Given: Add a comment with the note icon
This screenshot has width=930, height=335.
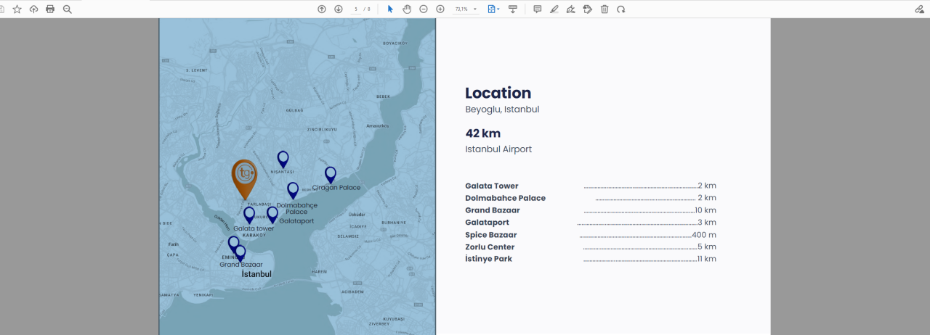Looking at the screenshot, I should 538,9.
